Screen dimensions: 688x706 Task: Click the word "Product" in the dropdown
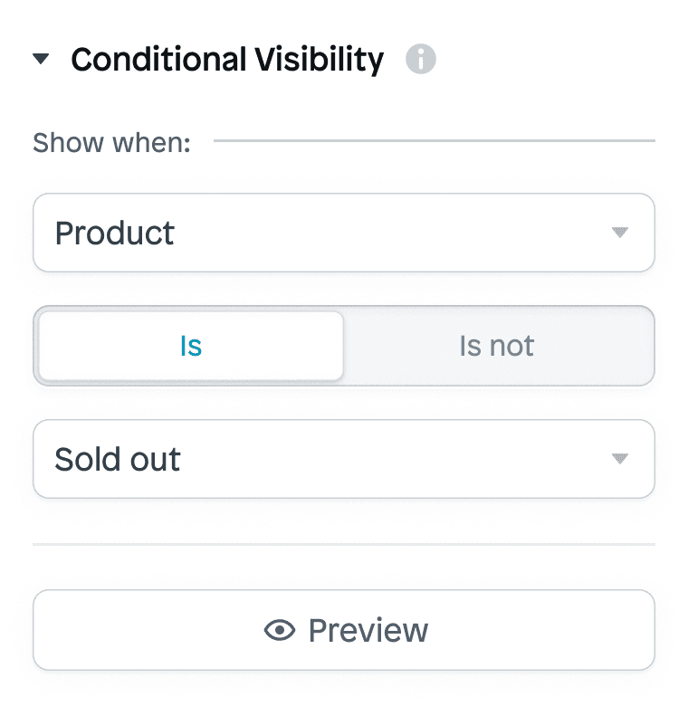[x=115, y=233]
